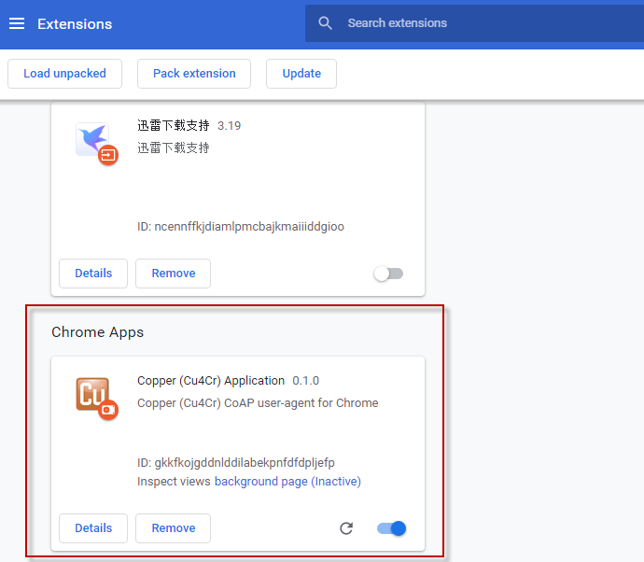The image size is (644, 562).
Task: Open Details for 迅雷下载支持 extension
Action: [x=93, y=274]
